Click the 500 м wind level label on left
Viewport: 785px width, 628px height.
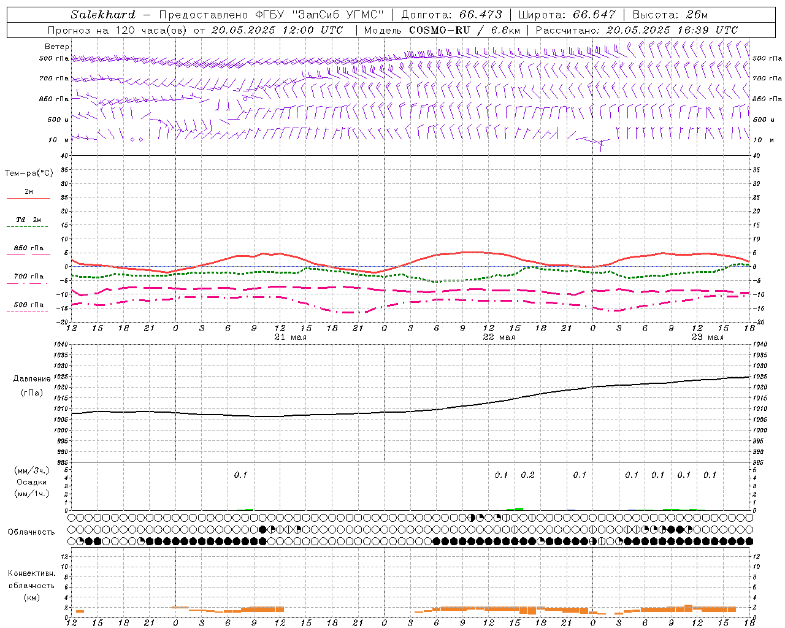(x=58, y=120)
